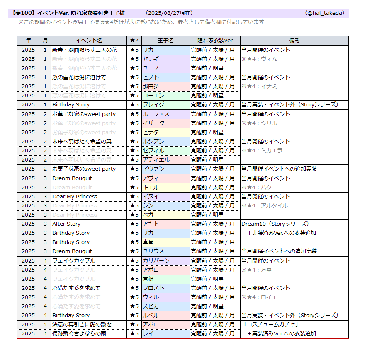Click the note ※★4：ロイエ

coord(259,297)
